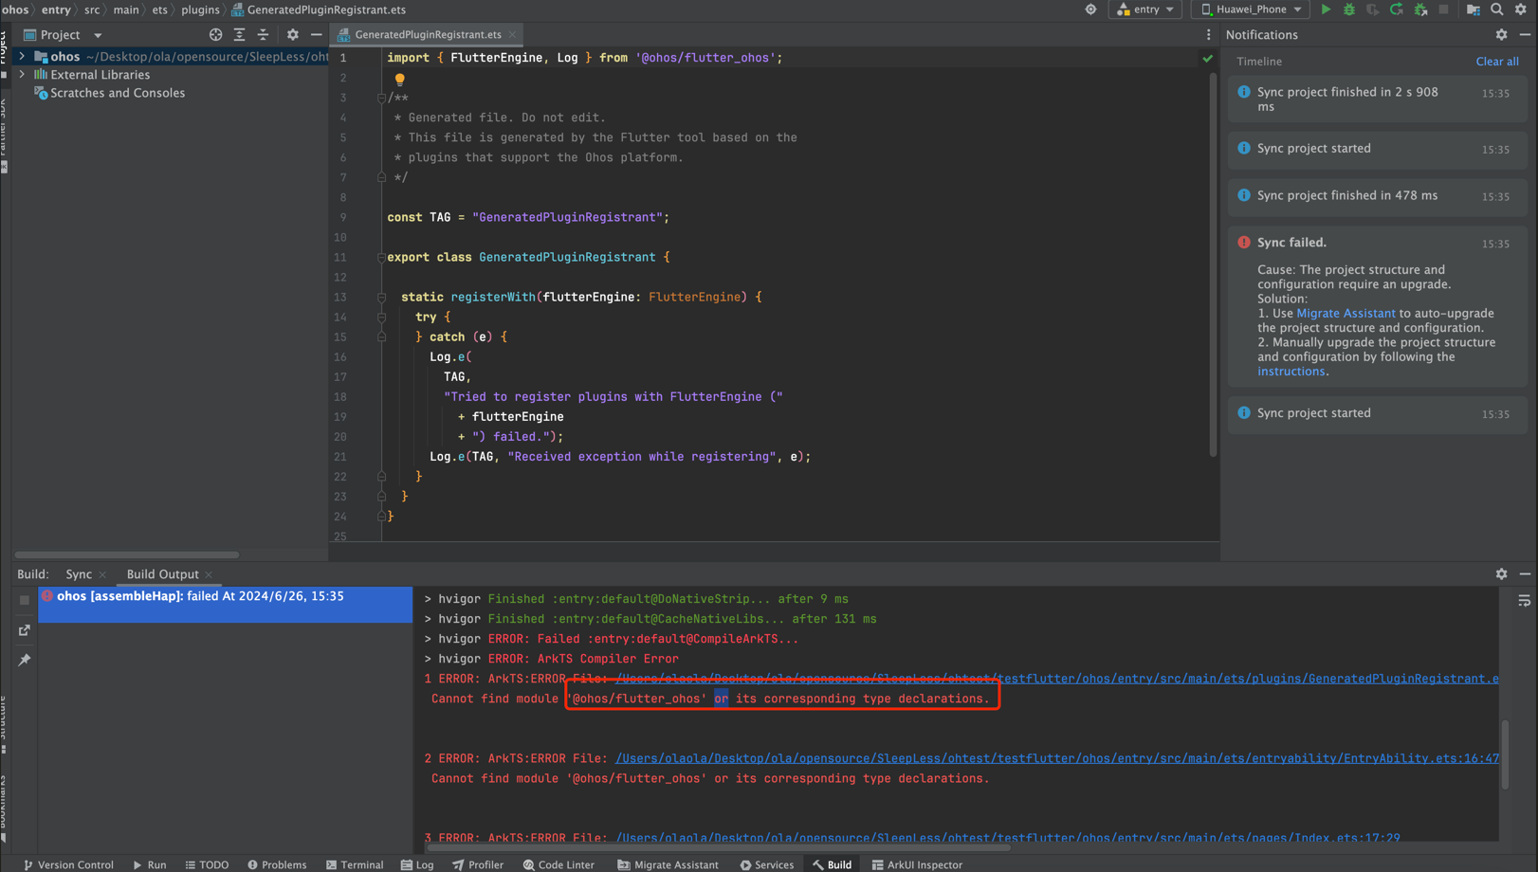Viewport: 1538px width, 872px height.
Task: Open the Version Control tool window
Action: pos(67,864)
